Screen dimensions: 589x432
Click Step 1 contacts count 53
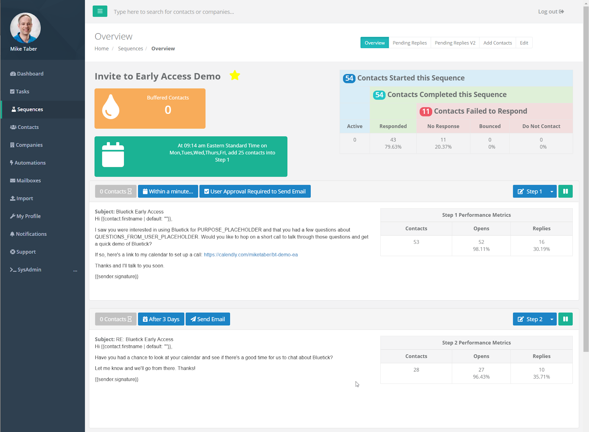(416, 242)
